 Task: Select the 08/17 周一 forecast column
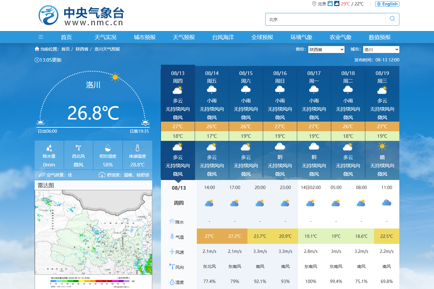click(x=314, y=123)
